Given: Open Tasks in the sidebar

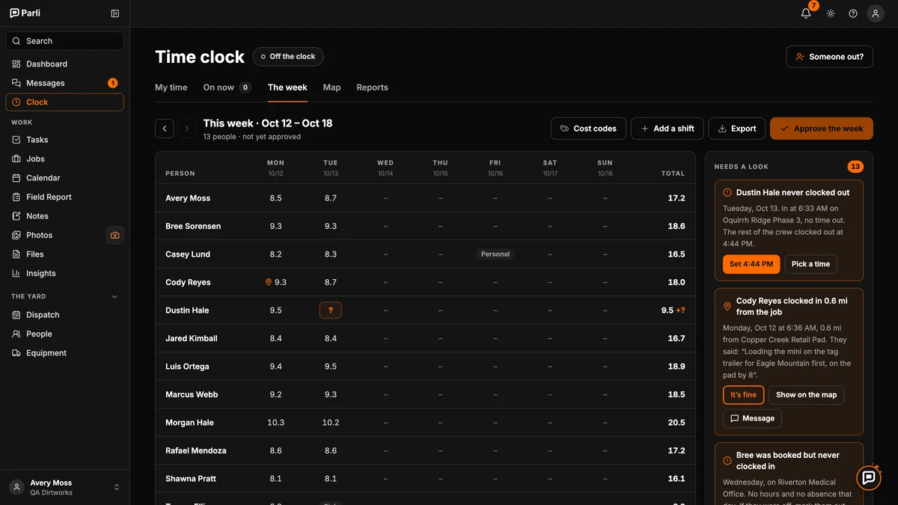Looking at the screenshot, I should tap(65, 140).
